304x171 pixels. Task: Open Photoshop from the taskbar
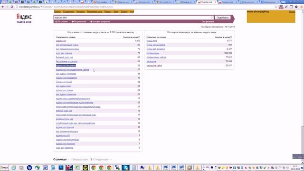(61, 168)
